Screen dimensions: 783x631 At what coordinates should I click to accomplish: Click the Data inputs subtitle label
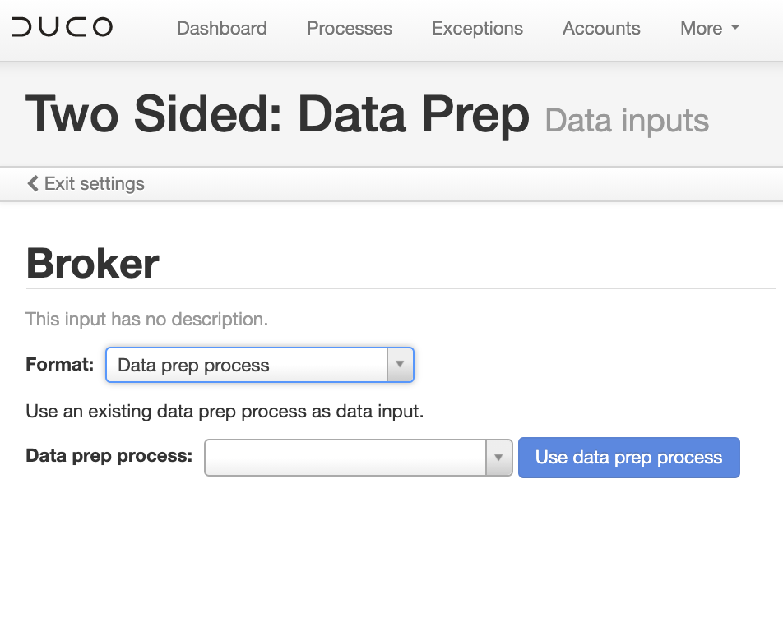pyautogui.click(x=626, y=120)
